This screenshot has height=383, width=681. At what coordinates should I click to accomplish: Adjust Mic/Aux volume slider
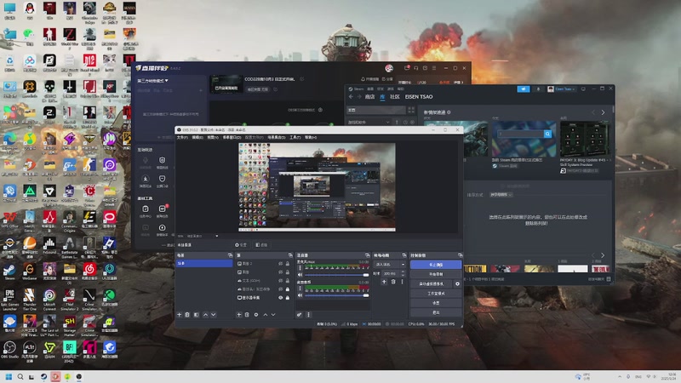point(337,275)
